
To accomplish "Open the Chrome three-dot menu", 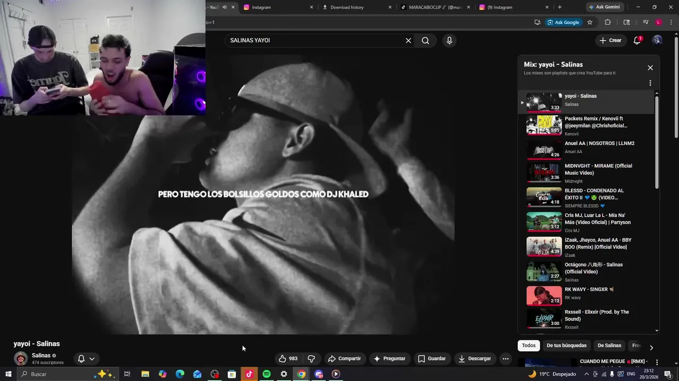I will click(x=671, y=22).
